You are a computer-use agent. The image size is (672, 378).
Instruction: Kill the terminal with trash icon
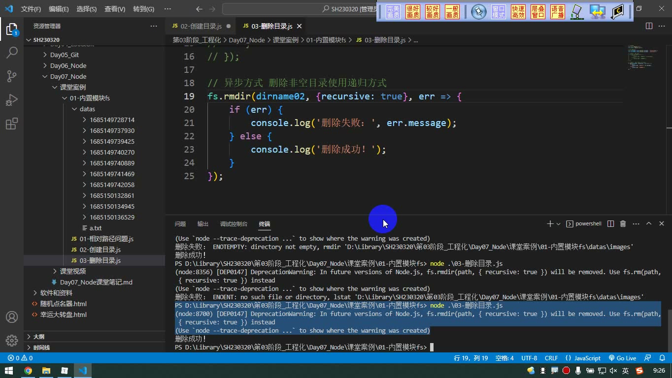tap(623, 223)
